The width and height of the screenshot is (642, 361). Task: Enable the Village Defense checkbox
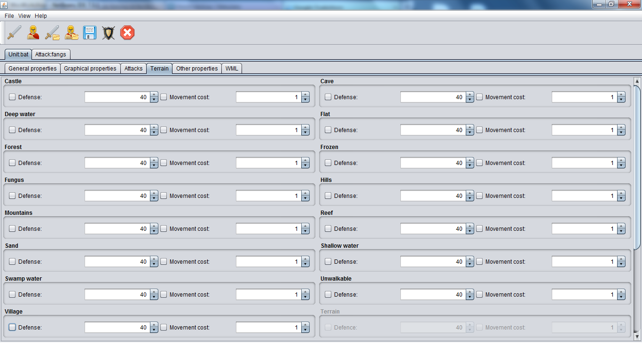(x=12, y=328)
